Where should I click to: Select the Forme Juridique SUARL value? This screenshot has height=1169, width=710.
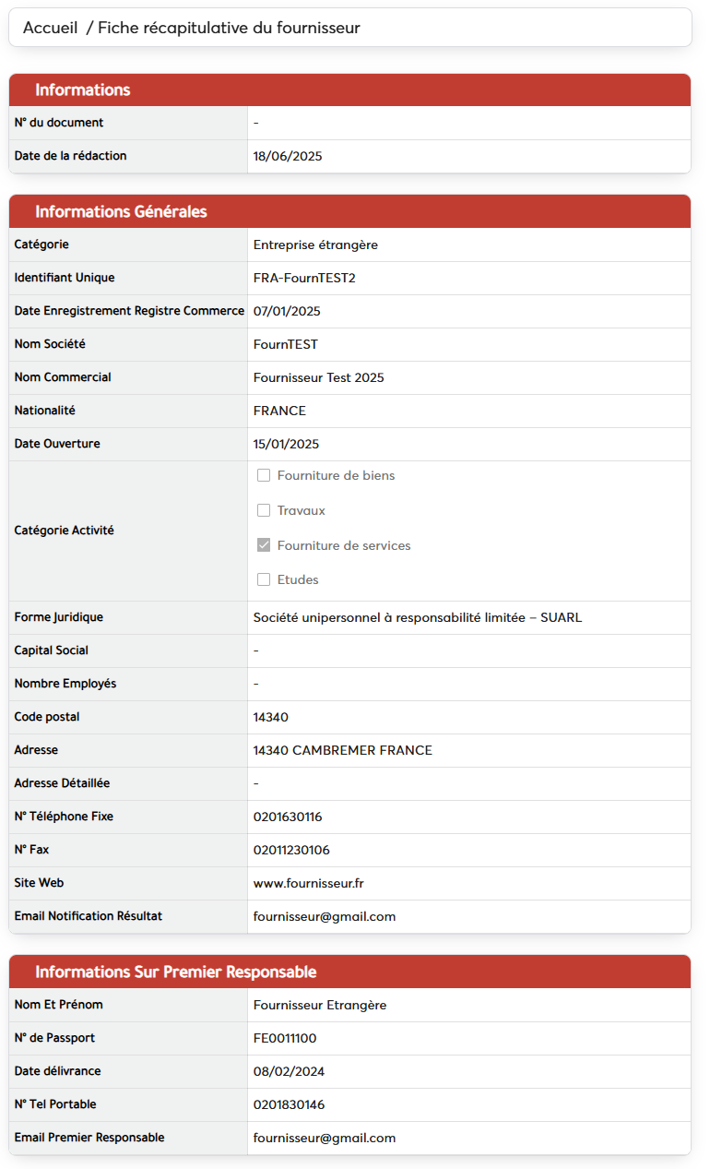point(417,617)
